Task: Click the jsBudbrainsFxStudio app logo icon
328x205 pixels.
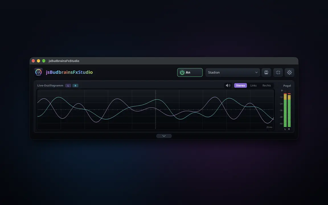Action: click(38, 72)
